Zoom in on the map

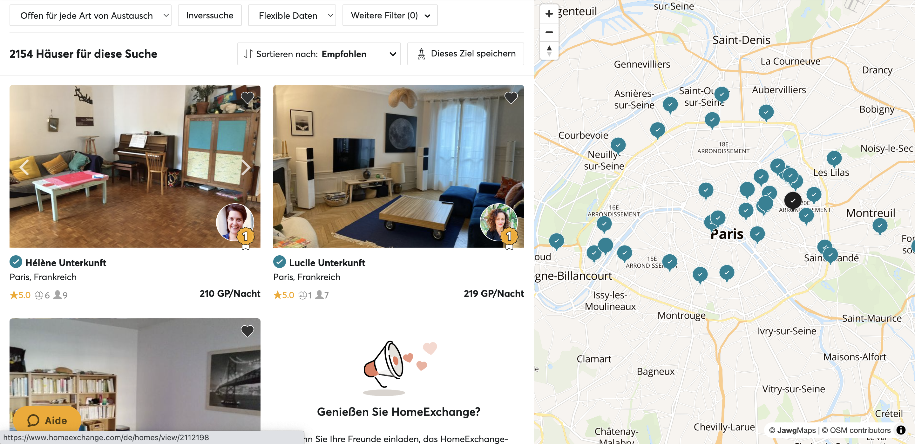[549, 14]
